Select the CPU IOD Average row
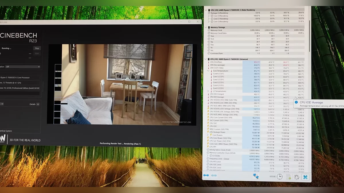The height and width of the screenshot is (193, 344). pos(256,97)
